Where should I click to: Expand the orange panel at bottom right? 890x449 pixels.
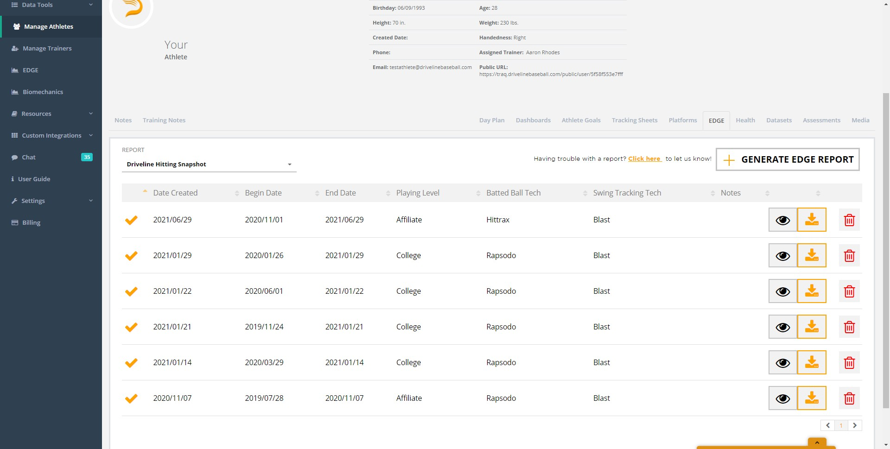click(817, 443)
